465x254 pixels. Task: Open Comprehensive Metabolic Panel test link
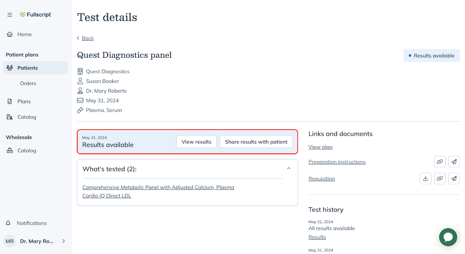click(x=158, y=187)
